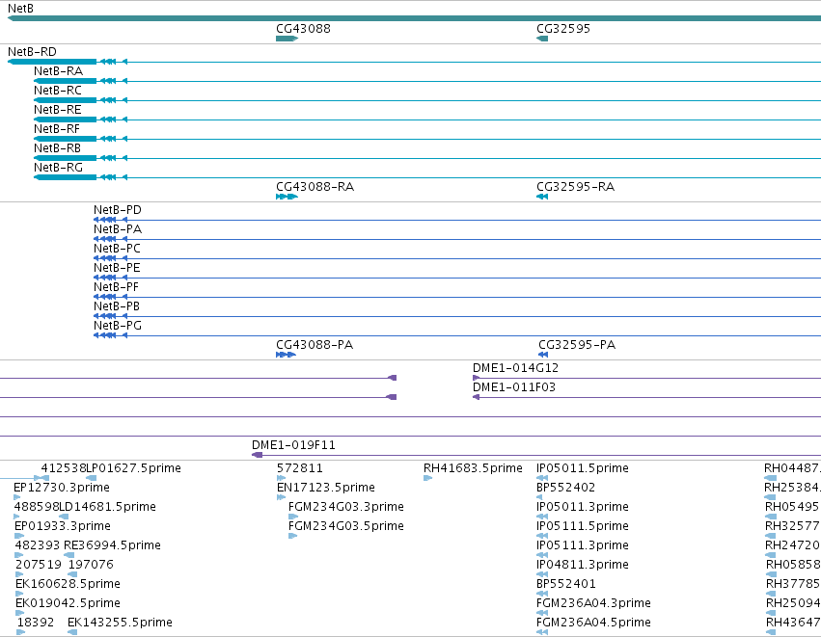Screen dimensions: 821x637
Task: Click the DME1-019F11 label
Action: pyautogui.click(x=293, y=445)
